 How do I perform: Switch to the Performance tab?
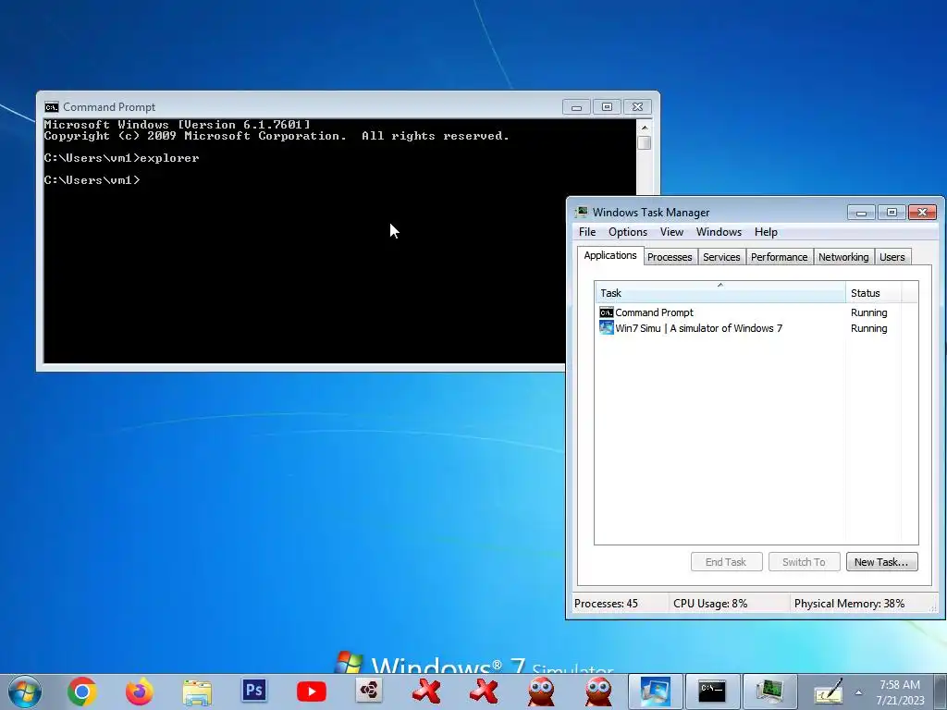click(x=779, y=257)
